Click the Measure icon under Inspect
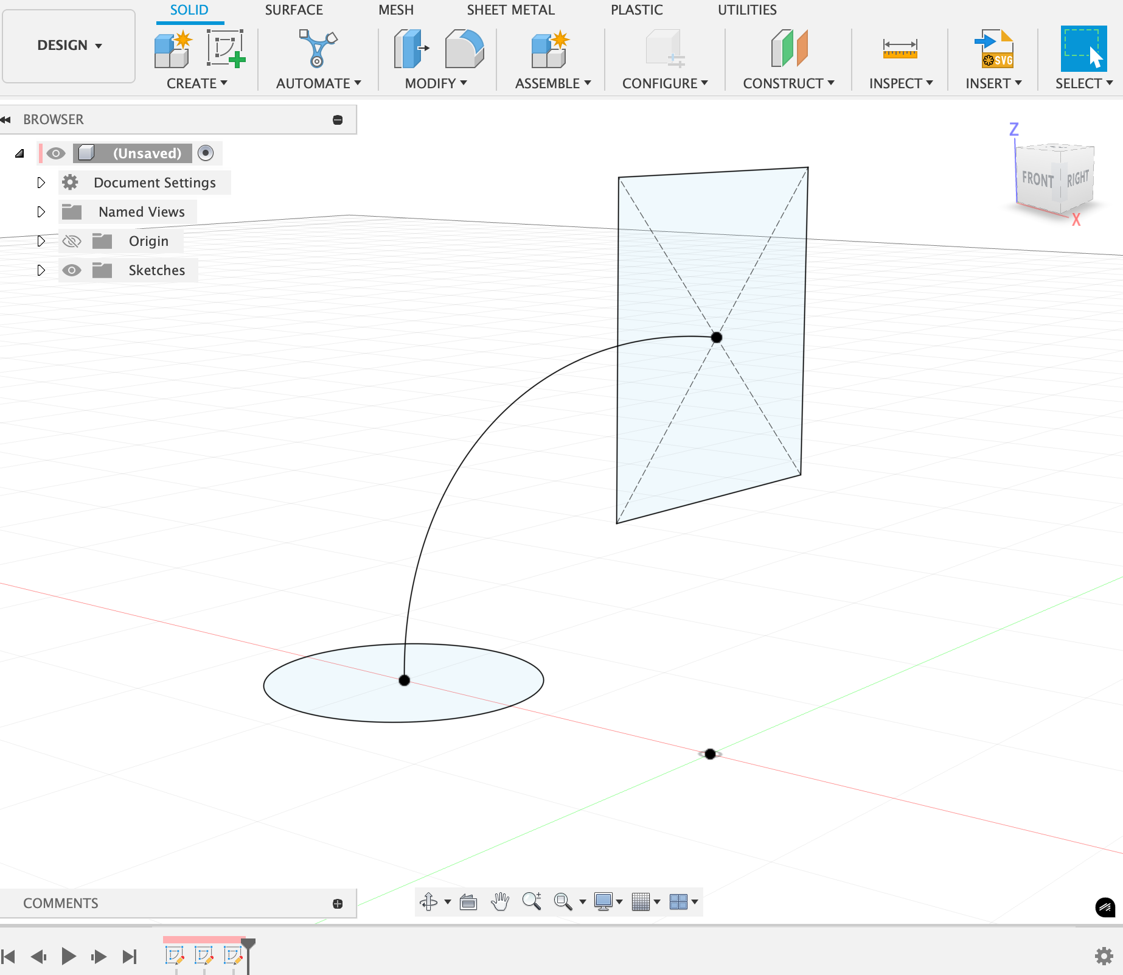The width and height of the screenshot is (1123, 975). 900,48
